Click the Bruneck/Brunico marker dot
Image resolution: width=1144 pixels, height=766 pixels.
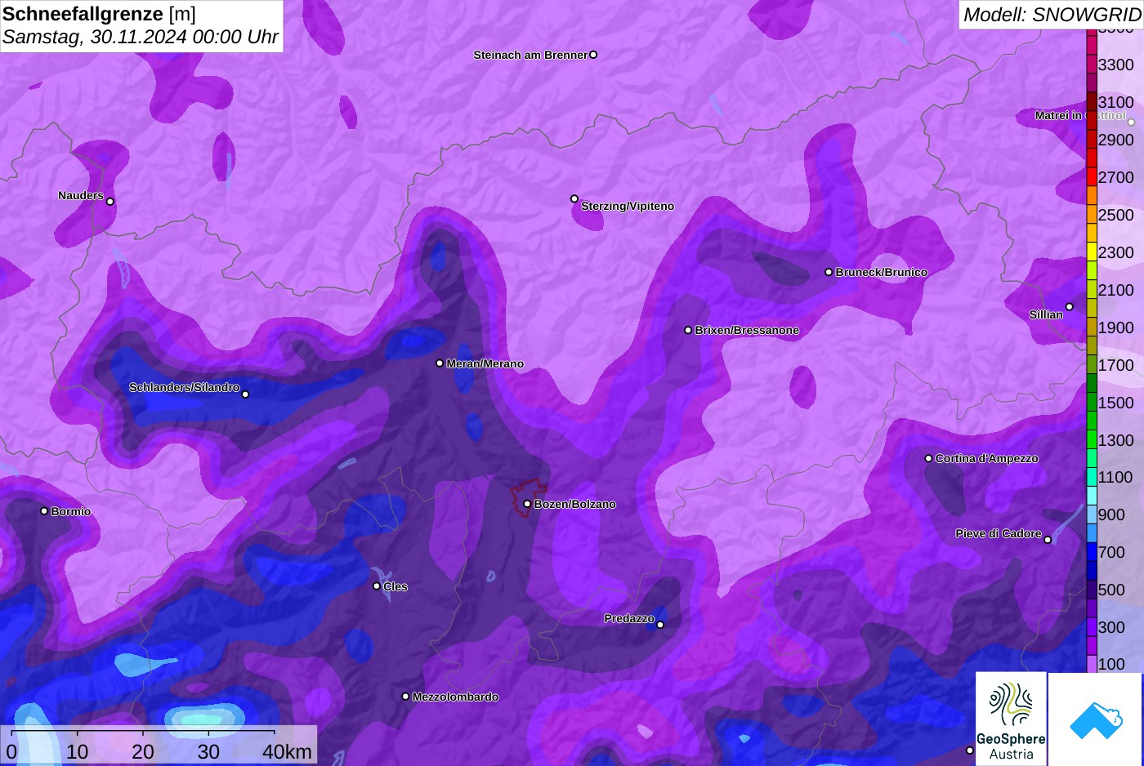coord(829,272)
